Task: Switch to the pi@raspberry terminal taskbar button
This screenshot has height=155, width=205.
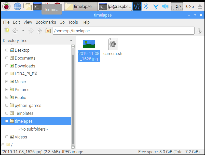Action: pyautogui.click(x=115, y=7)
